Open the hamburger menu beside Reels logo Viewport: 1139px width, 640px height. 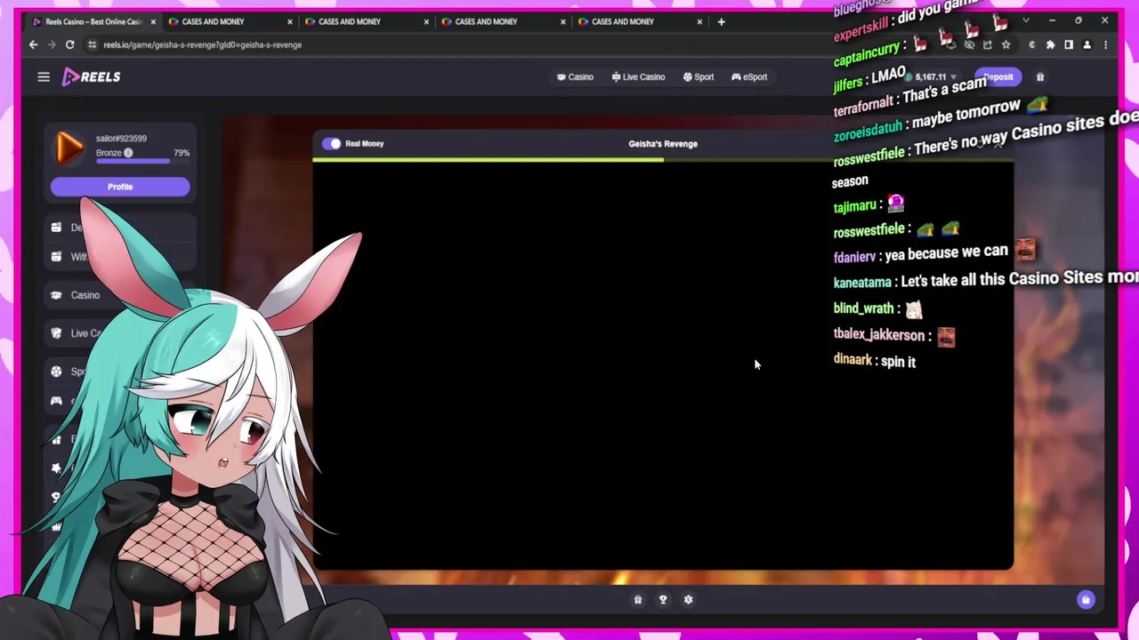[x=43, y=77]
